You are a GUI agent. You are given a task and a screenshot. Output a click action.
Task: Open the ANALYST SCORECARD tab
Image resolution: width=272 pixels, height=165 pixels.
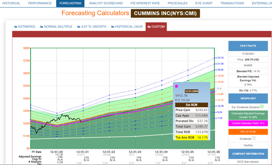[x=106, y=3]
